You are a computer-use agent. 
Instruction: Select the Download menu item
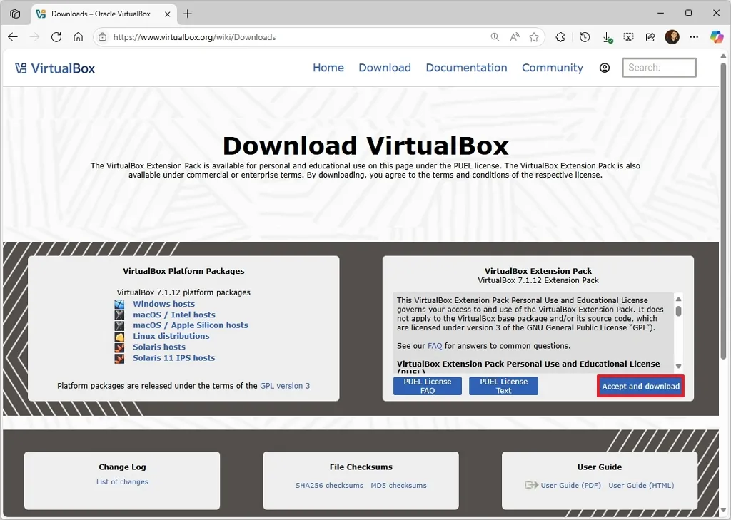pos(385,68)
